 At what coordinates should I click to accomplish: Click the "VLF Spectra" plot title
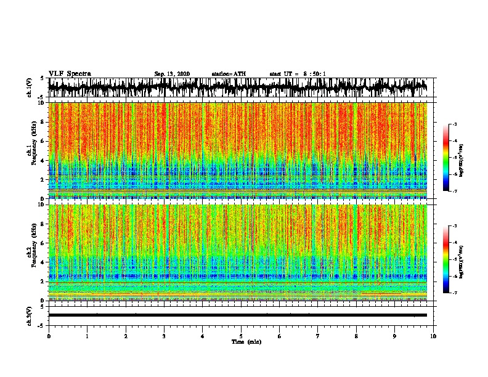coord(70,74)
